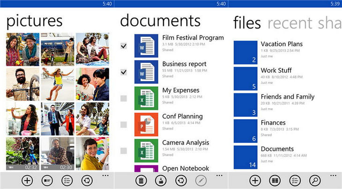Switch to thumbnail grid view in the files toolbar
This screenshot has height=189, width=342.
point(275,180)
